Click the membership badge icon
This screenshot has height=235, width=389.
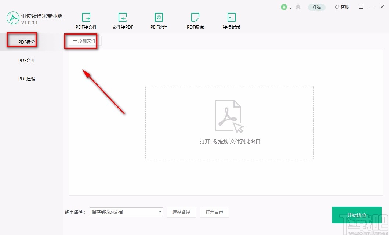pyautogui.click(x=298, y=7)
